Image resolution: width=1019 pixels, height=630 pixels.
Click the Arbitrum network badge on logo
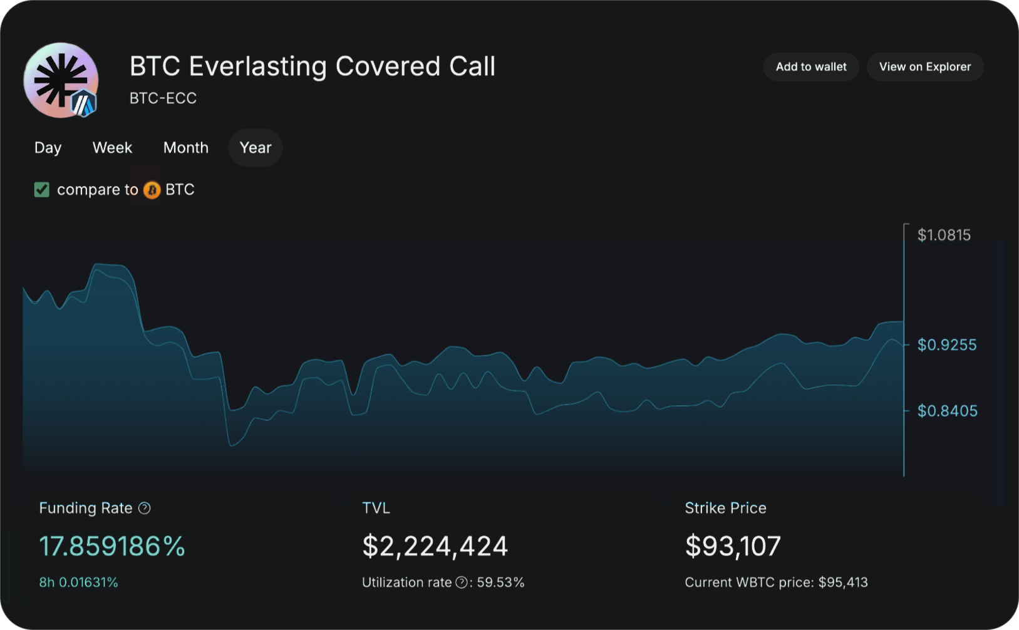point(84,104)
